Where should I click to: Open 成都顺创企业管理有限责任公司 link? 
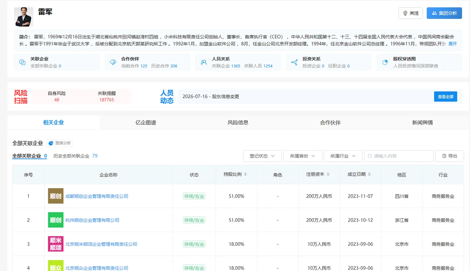coord(97,196)
